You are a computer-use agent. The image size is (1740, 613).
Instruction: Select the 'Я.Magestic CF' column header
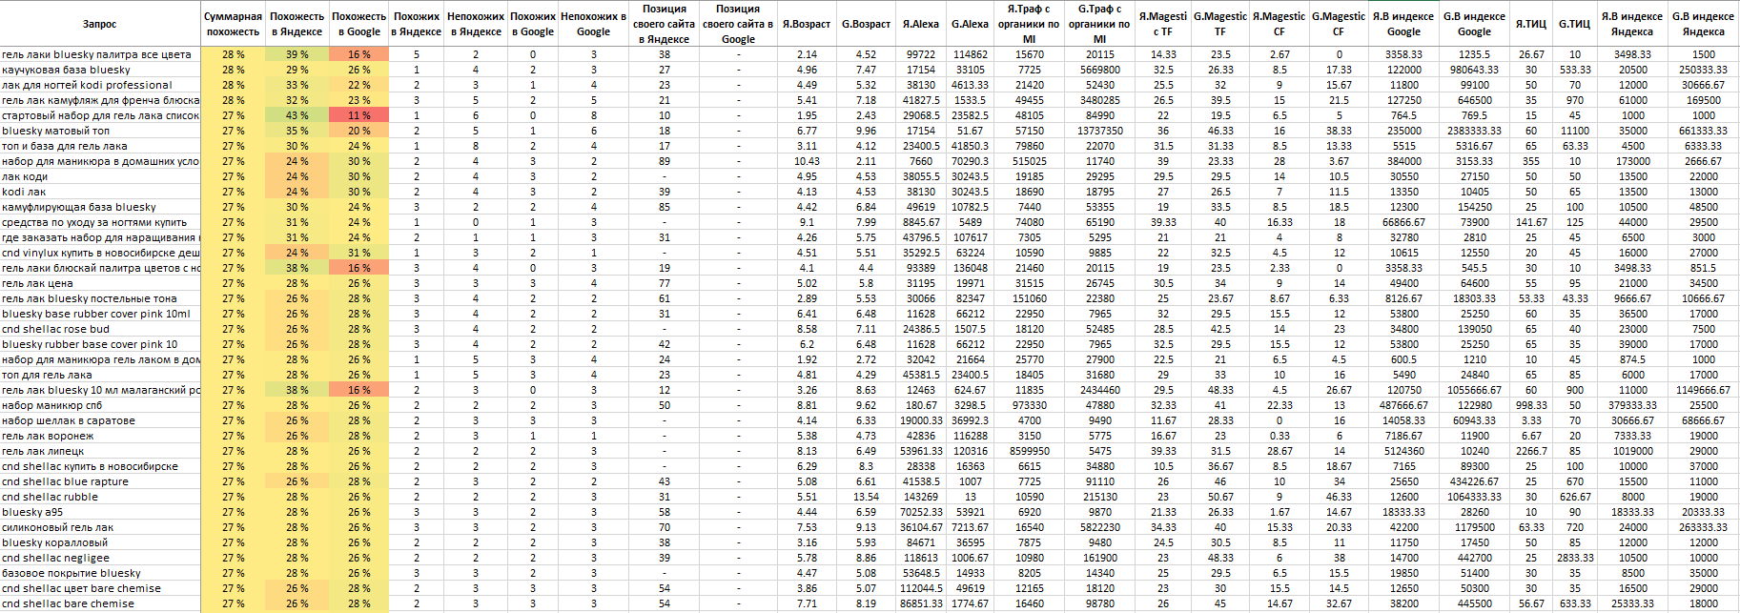[1279, 24]
